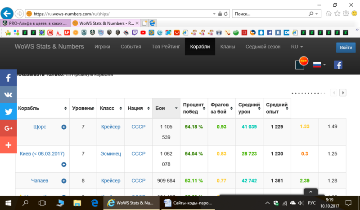Sort table by Класс column
The image size is (360, 210).
(x=111, y=108)
